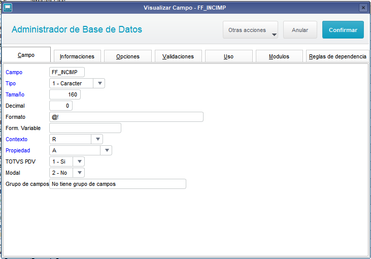
Task: Click the window title Visualizar Campo - FF_INCIMP
Action: [x=185, y=8]
